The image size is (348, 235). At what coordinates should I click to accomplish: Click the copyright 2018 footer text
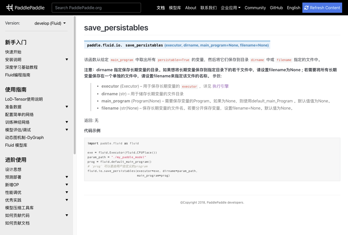point(212,203)
